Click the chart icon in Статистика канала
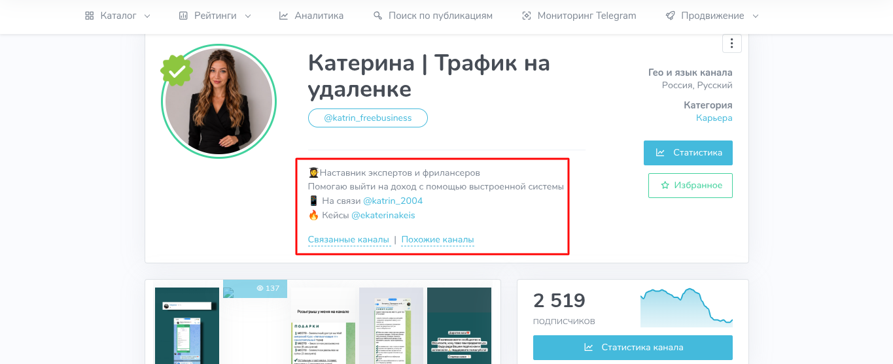This screenshot has width=893, height=364. [589, 348]
